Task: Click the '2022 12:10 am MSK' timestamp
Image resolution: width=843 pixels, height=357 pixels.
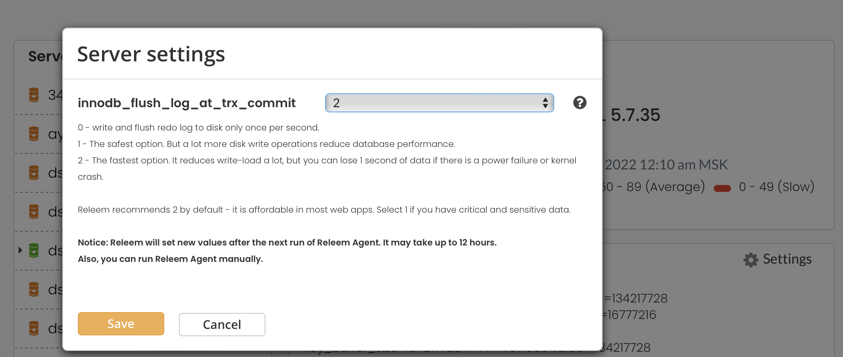Action: pos(666,165)
